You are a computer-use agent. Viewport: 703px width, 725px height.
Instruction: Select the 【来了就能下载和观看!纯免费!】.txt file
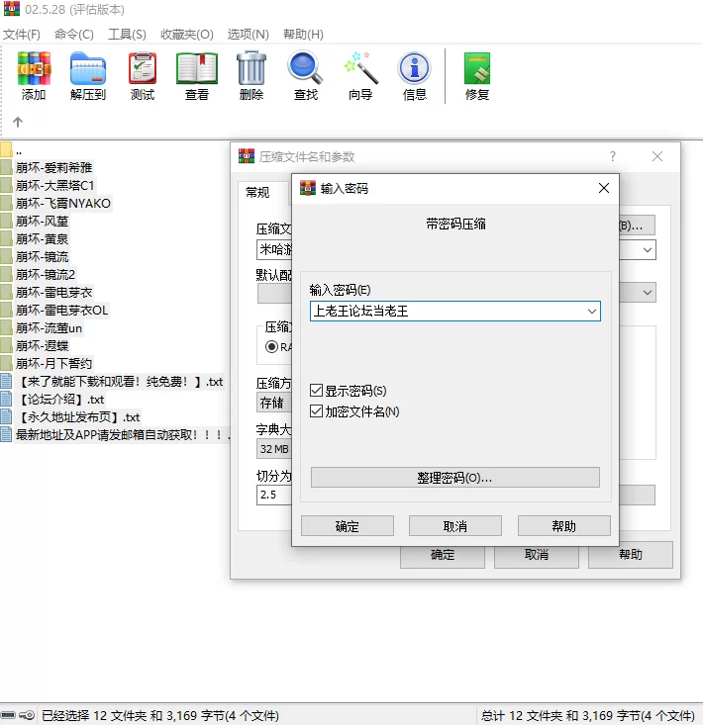pos(120,382)
